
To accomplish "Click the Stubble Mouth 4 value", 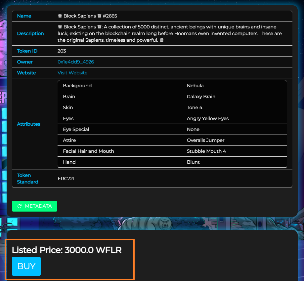I will (x=206, y=151).
